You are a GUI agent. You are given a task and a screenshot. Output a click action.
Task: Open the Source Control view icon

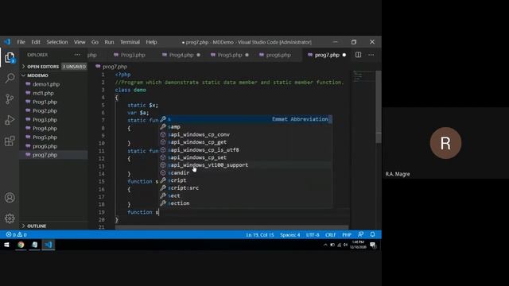tap(10, 99)
